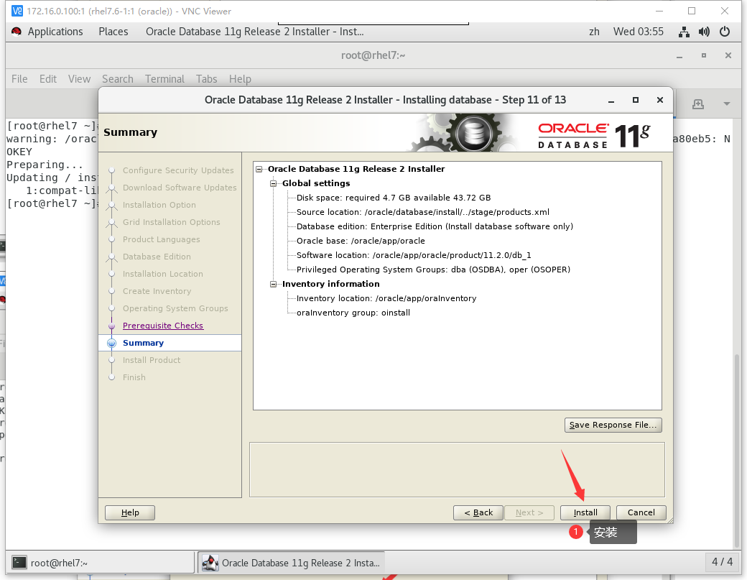Click the Grid Installation Options step label
This screenshot has width=747, height=580.
pyautogui.click(x=172, y=221)
